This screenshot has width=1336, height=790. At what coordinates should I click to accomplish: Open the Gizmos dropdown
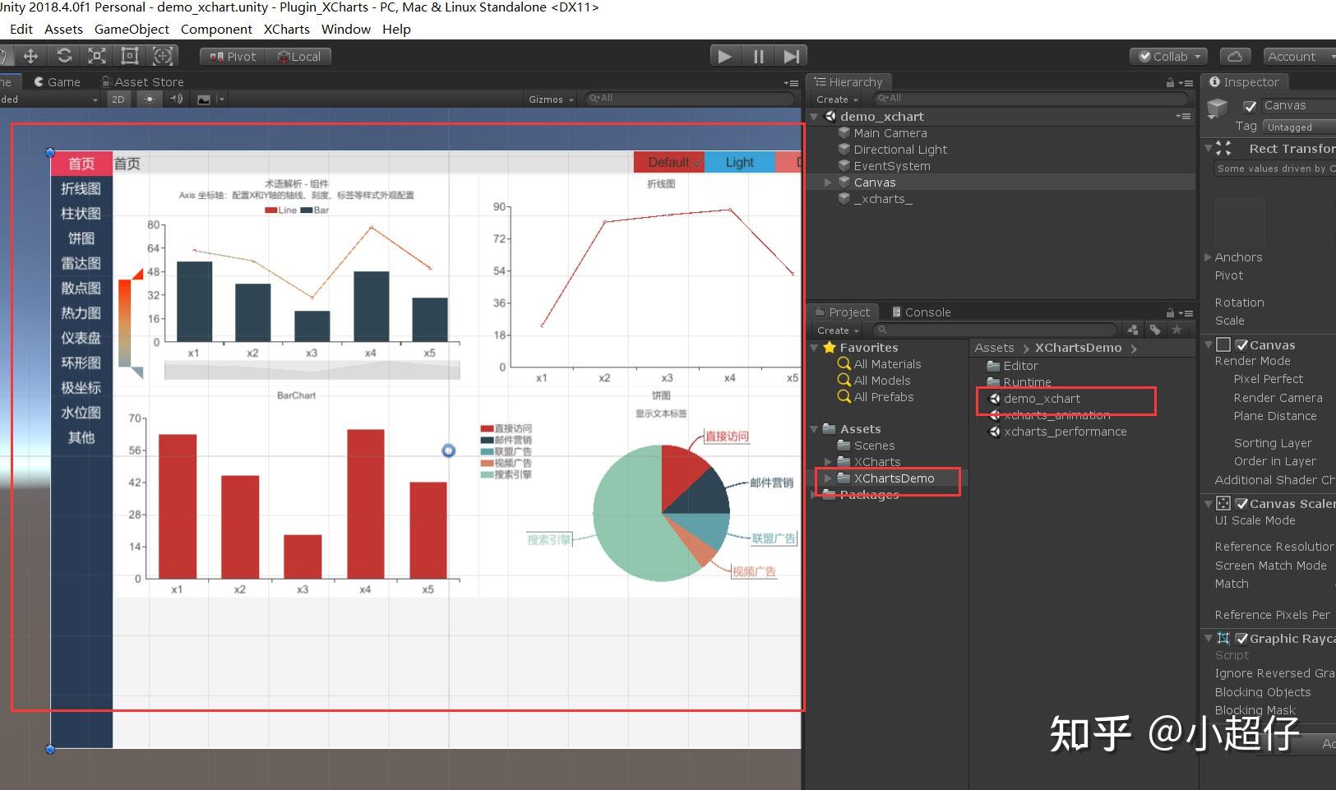(x=551, y=99)
